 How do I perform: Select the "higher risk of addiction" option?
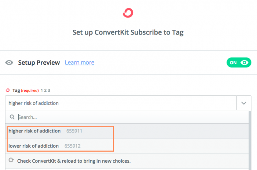tap(35, 131)
